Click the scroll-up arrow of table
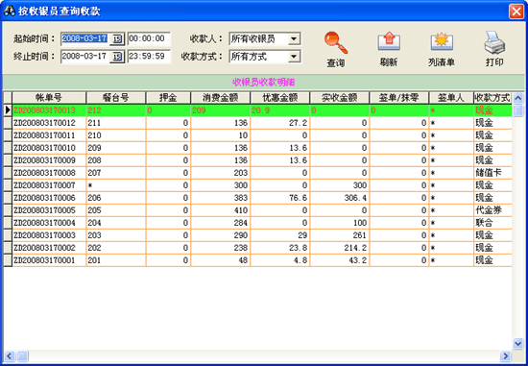 [x=517, y=98]
